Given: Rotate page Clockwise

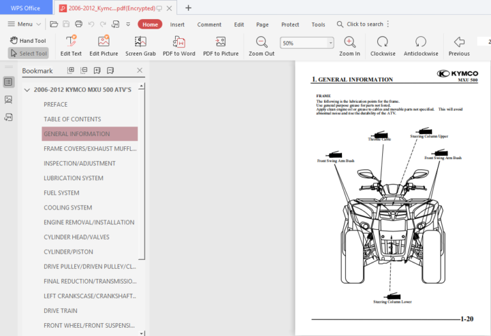Looking at the screenshot, I should [383, 46].
